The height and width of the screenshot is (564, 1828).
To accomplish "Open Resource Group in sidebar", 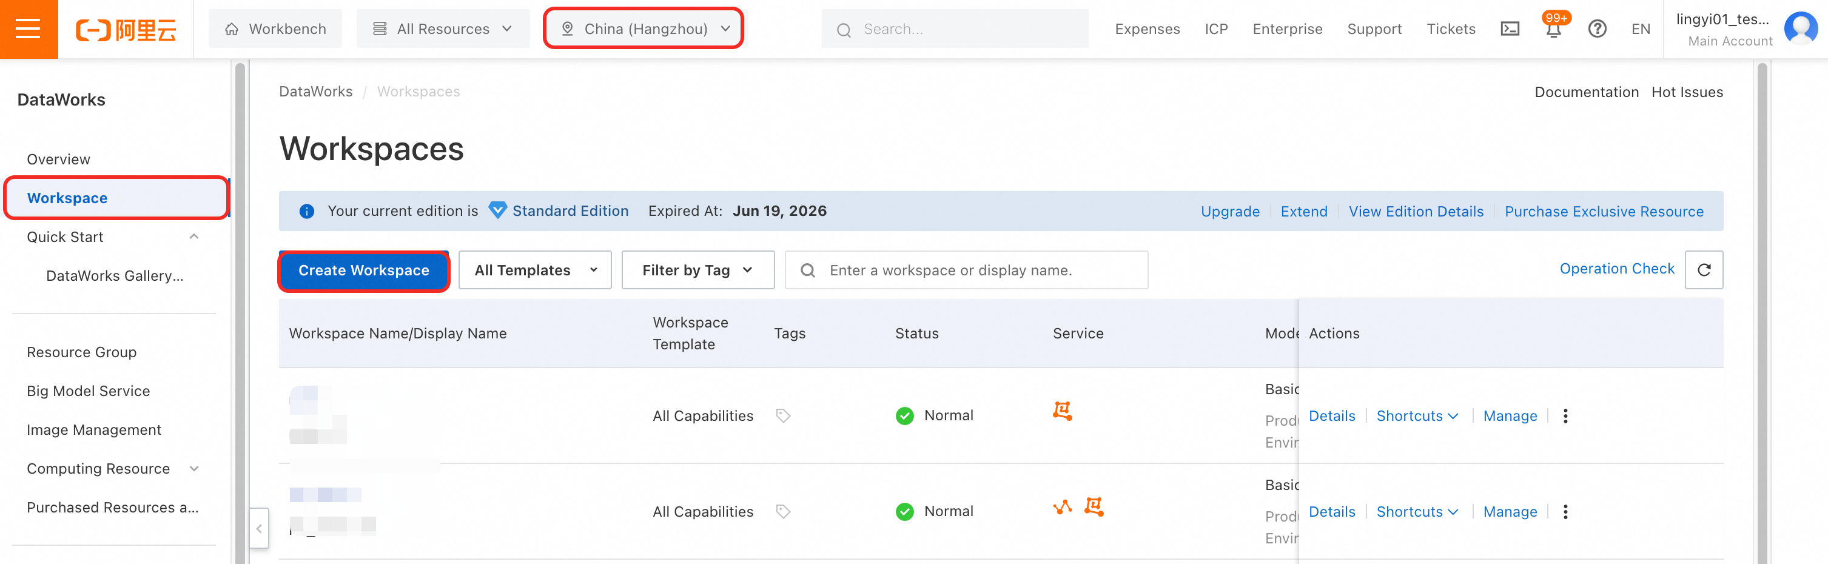I will pyautogui.click(x=82, y=352).
